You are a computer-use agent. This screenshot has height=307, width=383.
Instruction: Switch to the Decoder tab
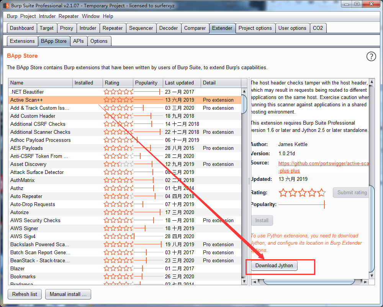(x=169, y=28)
